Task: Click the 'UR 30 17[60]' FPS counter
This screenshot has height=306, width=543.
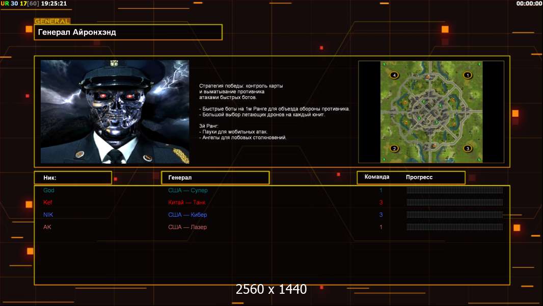Action: [x=20, y=4]
